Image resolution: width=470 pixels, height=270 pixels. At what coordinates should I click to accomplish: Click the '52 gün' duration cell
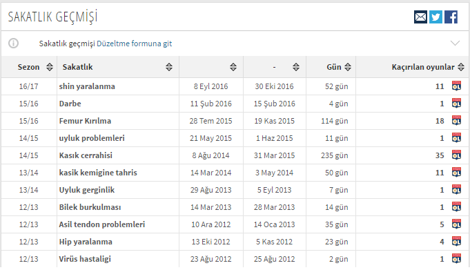click(x=337, y=86)
